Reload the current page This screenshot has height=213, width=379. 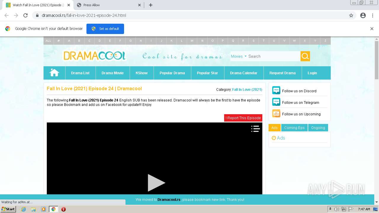[x=25, y=15]
